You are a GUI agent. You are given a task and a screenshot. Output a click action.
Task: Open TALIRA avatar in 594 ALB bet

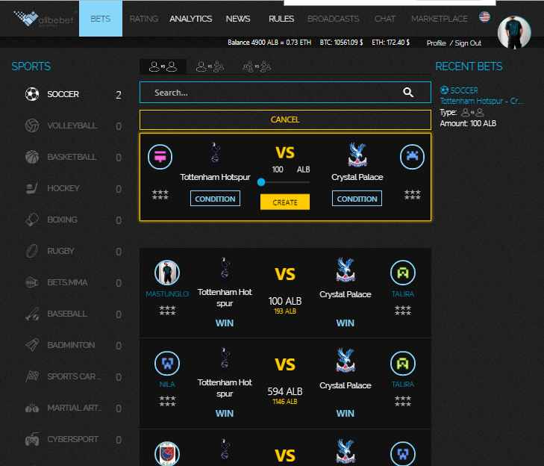coord(403,364)
